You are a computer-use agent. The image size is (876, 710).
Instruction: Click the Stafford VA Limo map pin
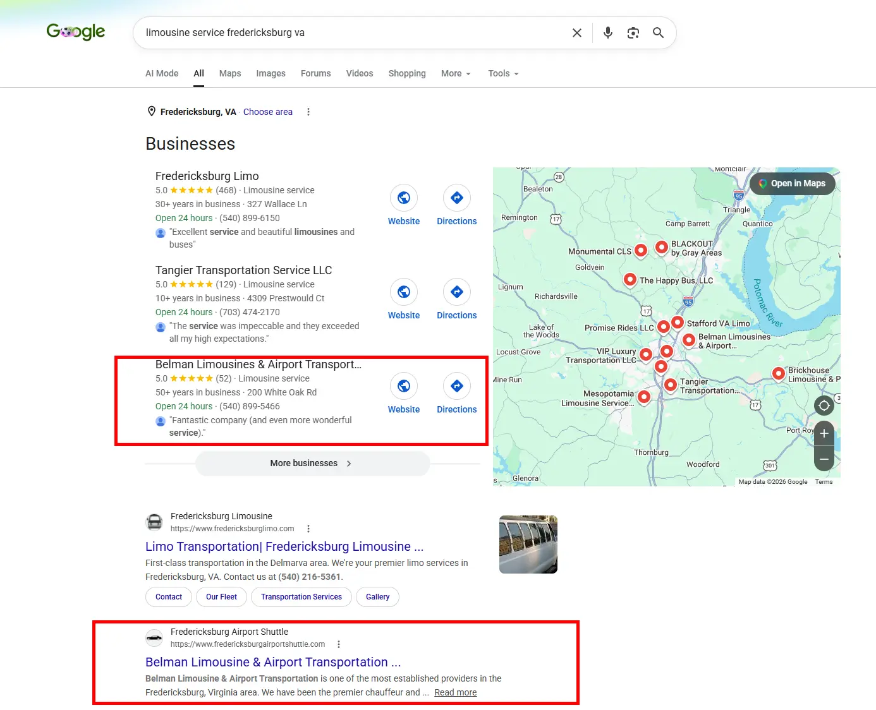pyautogui.click(x=678, y=322)
